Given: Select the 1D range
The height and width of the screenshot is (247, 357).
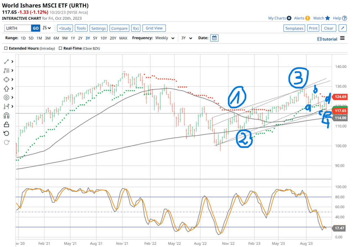Looking at the screenshot, I should 23,38.
